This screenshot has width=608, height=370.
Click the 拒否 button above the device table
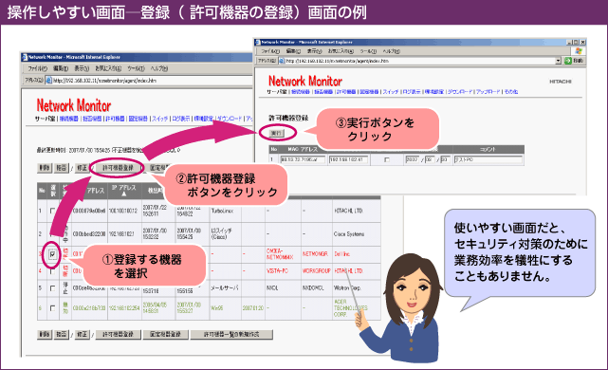pyautogui.click(x=62, y=168)
